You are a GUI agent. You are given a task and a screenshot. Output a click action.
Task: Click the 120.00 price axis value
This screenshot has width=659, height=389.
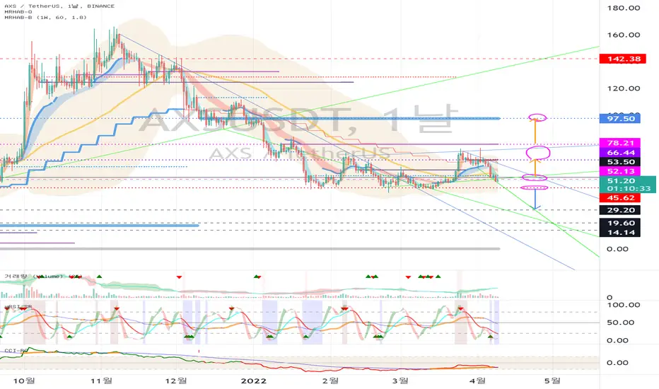click(x=623, y=88)
